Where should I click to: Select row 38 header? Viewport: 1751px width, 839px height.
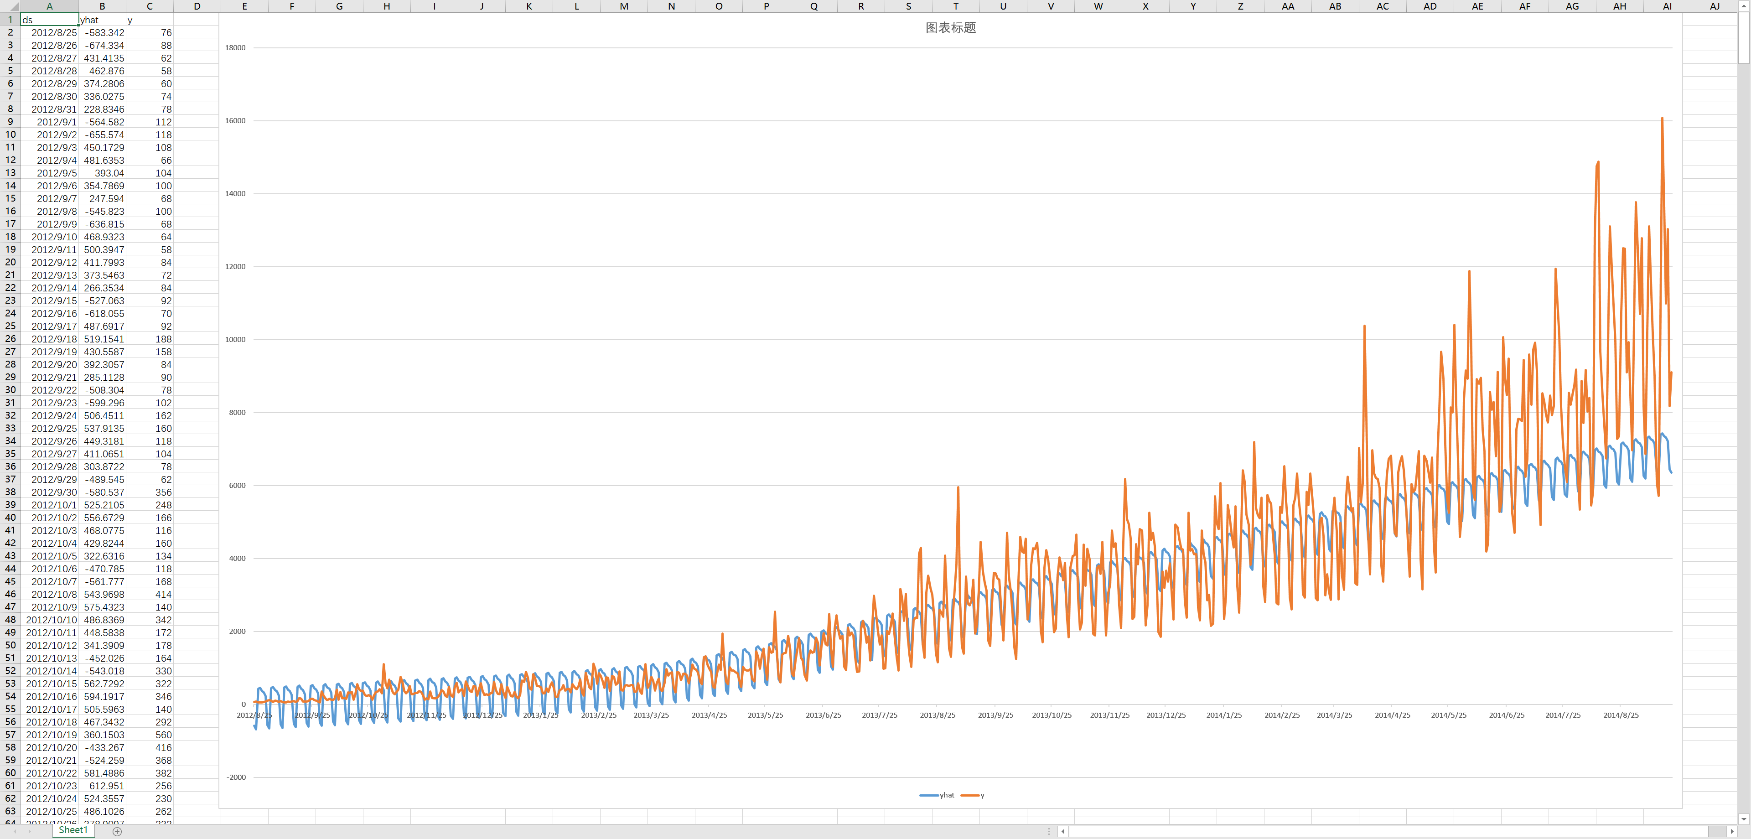[10, 492]
